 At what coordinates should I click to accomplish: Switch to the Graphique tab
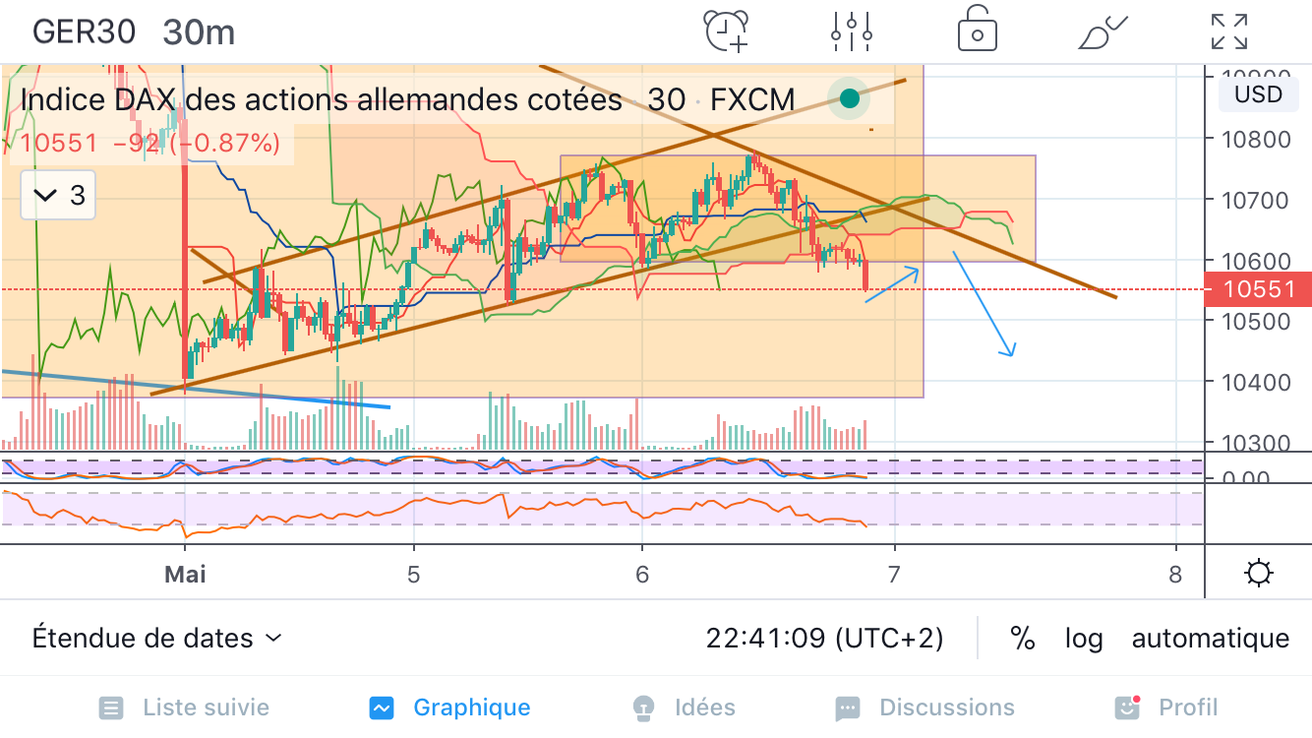(x=449, y=707)
